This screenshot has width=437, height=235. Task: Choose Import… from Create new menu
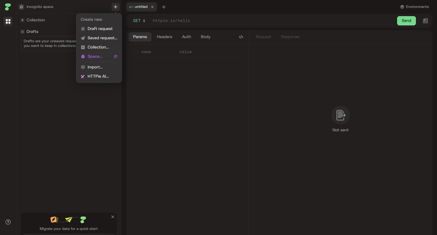[x=99, y=67]
